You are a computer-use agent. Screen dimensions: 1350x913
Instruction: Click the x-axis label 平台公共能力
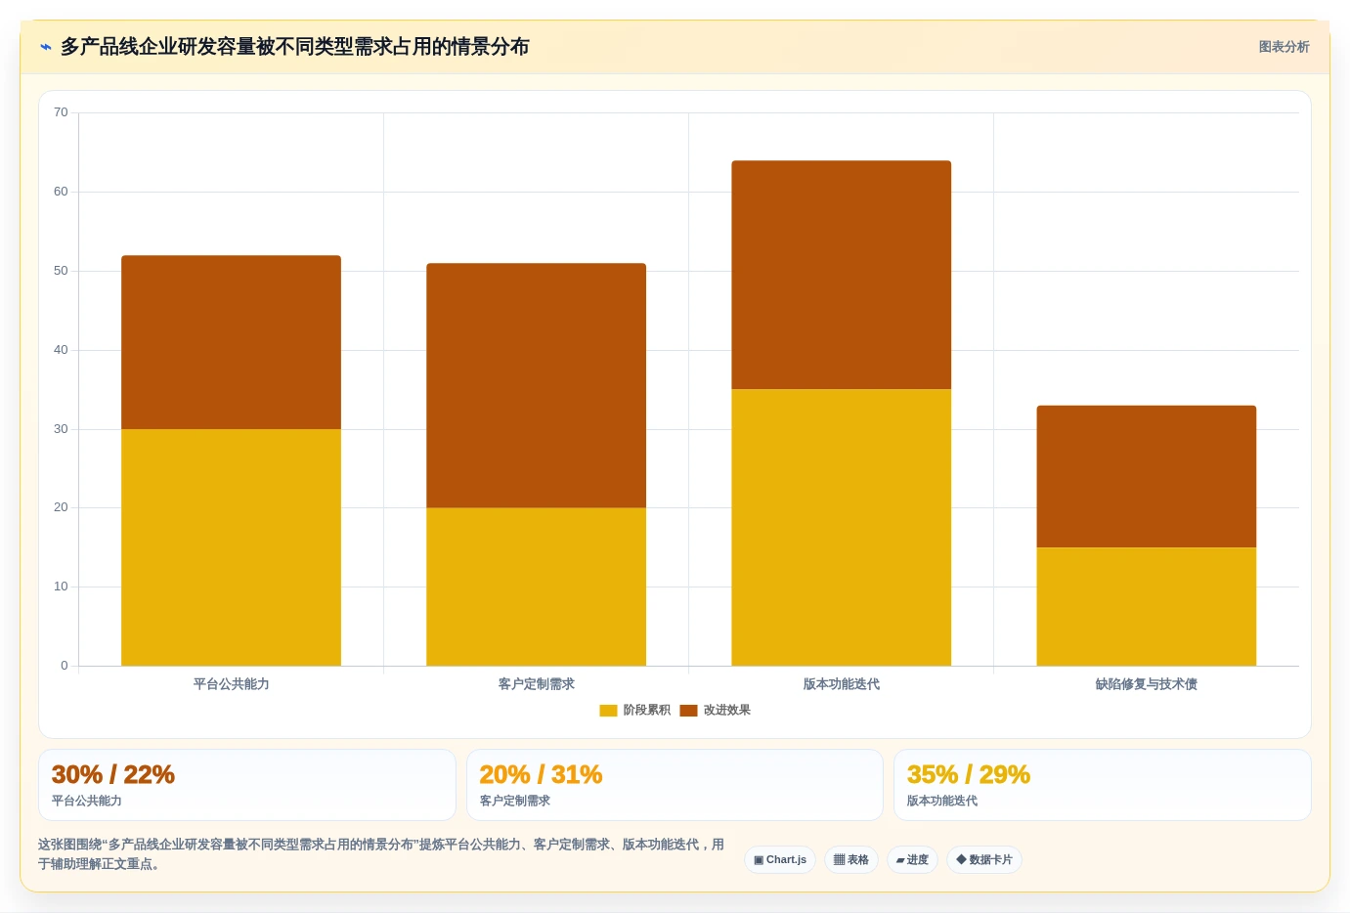click(x=231, y=684)
